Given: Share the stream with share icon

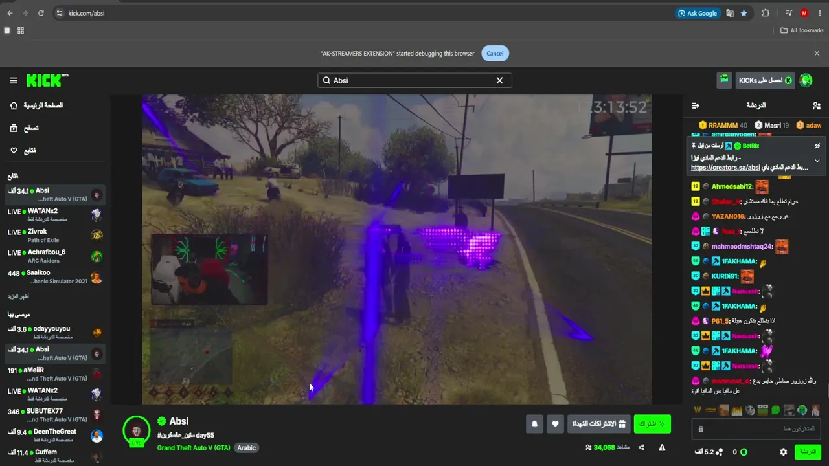Looking at the screenshot, I should point(641,447).
